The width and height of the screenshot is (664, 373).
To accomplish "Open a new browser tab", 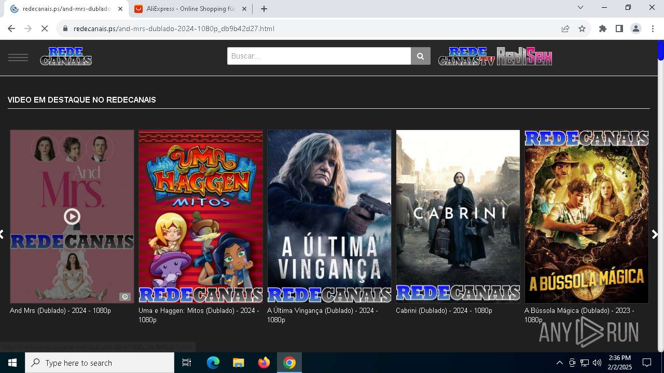I will coord(264,9).
